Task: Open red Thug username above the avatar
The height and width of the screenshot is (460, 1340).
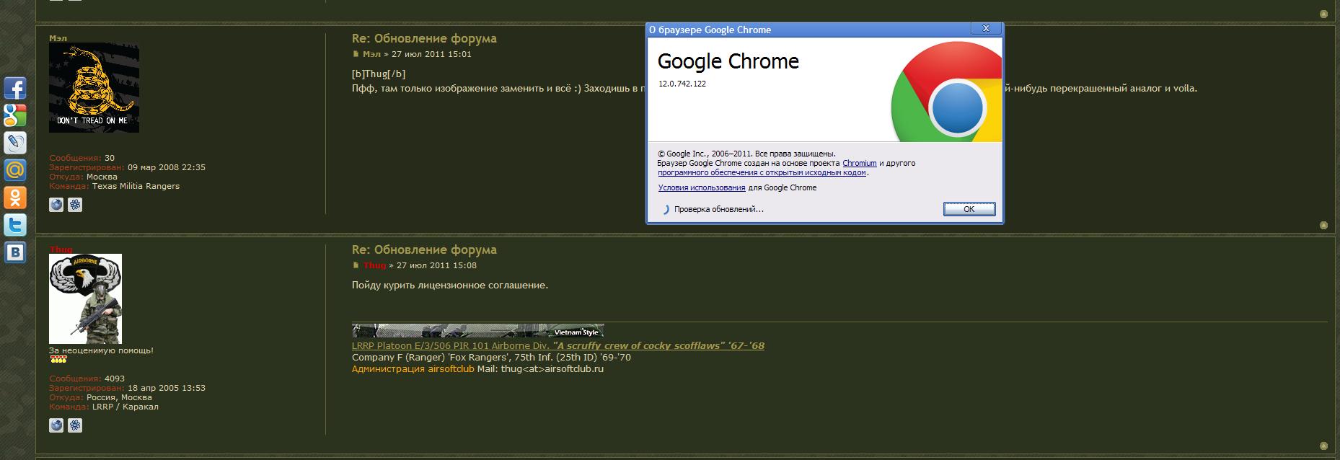Action: click(61, 249)
